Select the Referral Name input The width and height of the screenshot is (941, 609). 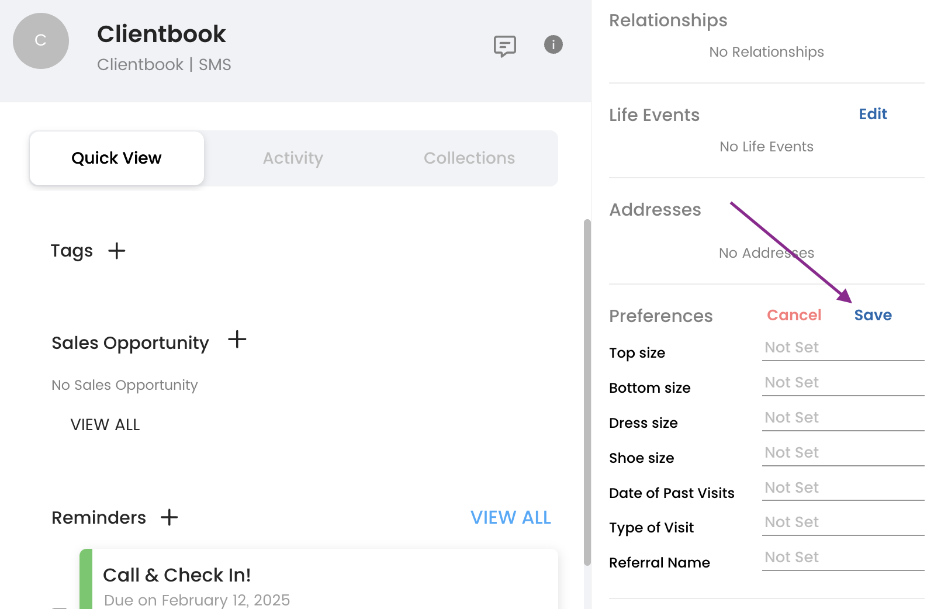pyautogui.click(x=842, y=558)
